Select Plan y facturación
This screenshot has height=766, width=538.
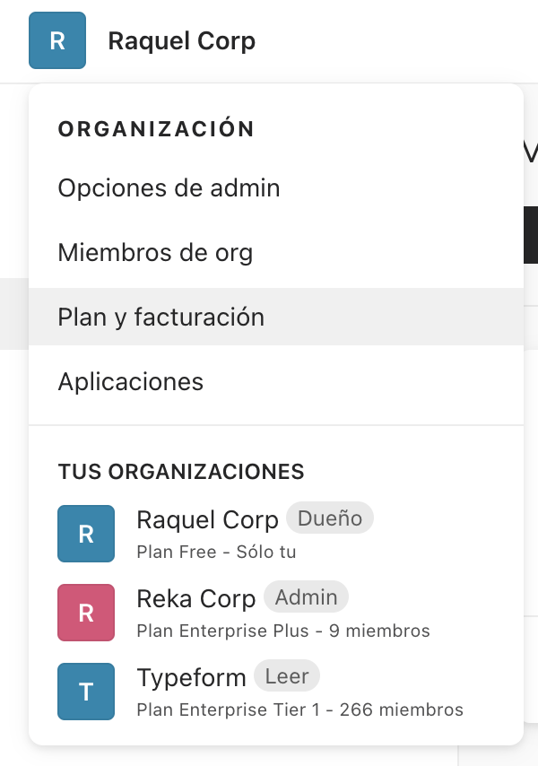(x=161, y=318)
